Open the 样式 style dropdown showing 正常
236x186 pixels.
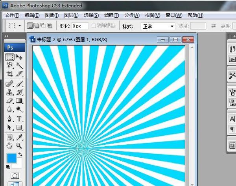pyautogui.click(x=158, y=26)
